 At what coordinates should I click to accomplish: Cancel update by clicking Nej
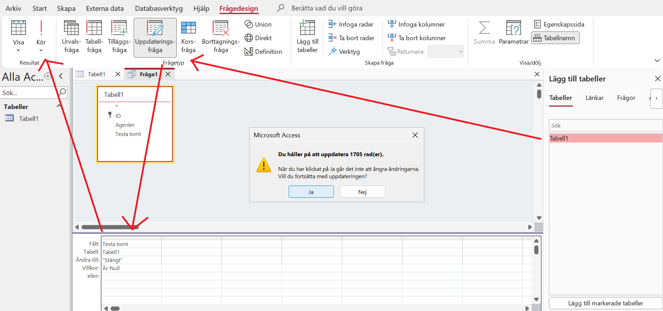pyautogui.click(x=362, y=192)
